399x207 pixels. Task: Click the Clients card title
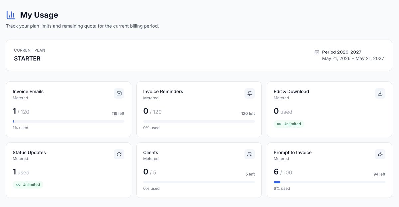coord(151,153)
